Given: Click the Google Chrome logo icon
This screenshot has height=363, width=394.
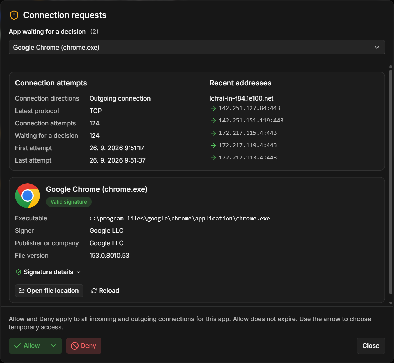Looking at the screenshot, I should 28,196.
